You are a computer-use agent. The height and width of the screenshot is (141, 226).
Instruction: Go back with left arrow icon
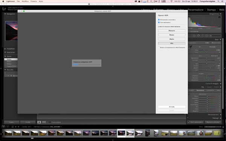click(x=16, y=127)
